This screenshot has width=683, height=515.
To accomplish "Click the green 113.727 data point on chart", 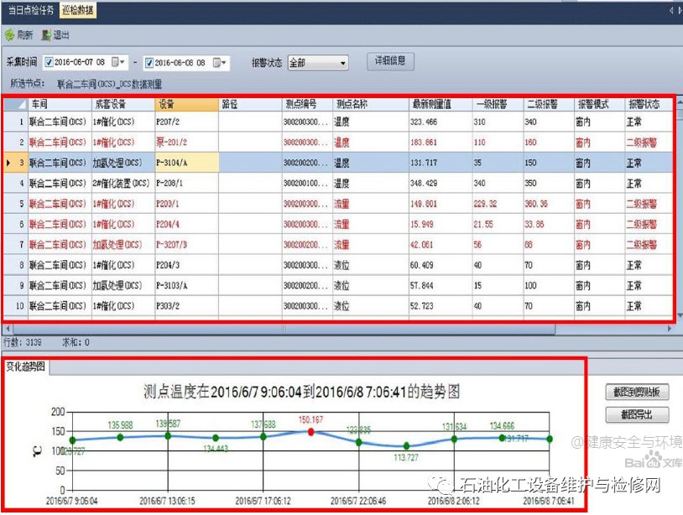I will coord(406,446).
